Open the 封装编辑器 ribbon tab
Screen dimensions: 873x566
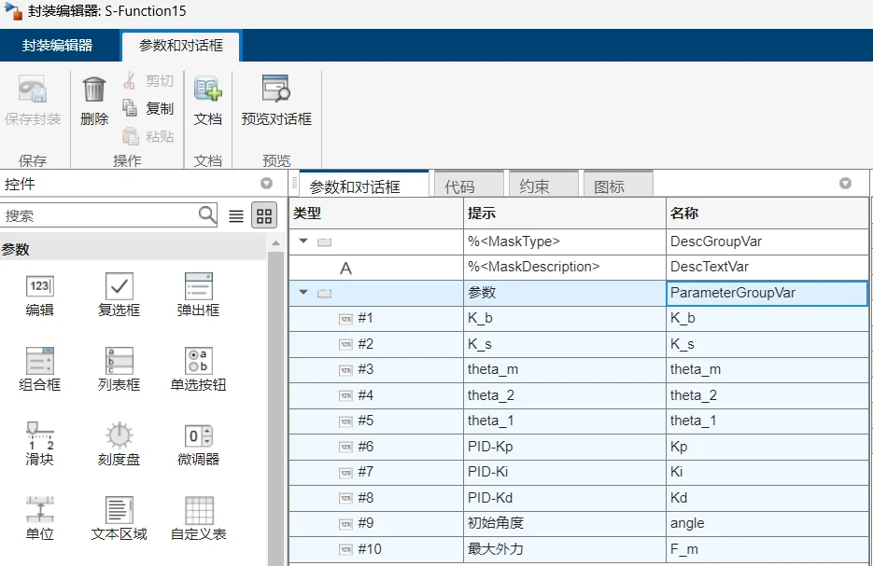[x=58, y=45]
